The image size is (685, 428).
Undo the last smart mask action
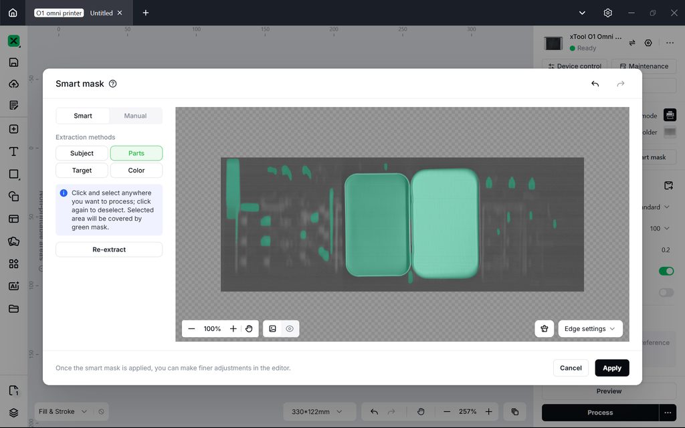595,84
